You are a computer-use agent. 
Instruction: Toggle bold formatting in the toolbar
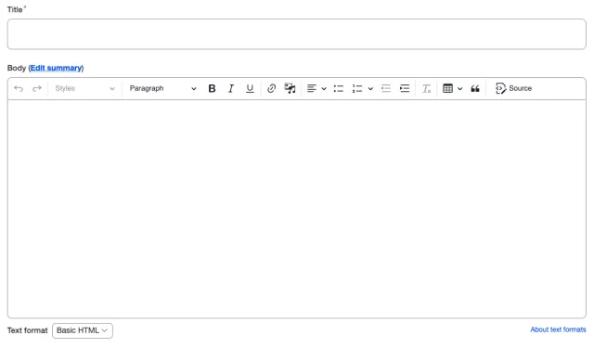pos(212,88)
